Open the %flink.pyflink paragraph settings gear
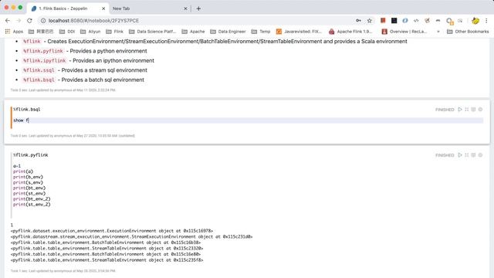Screen dimensions: 494x278 (480, 155)
